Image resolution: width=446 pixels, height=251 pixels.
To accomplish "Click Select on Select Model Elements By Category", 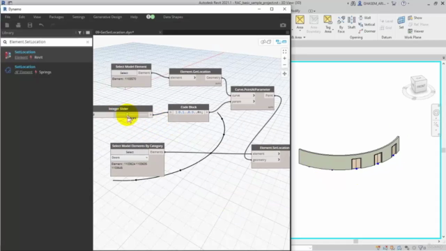I will [130, 152].
